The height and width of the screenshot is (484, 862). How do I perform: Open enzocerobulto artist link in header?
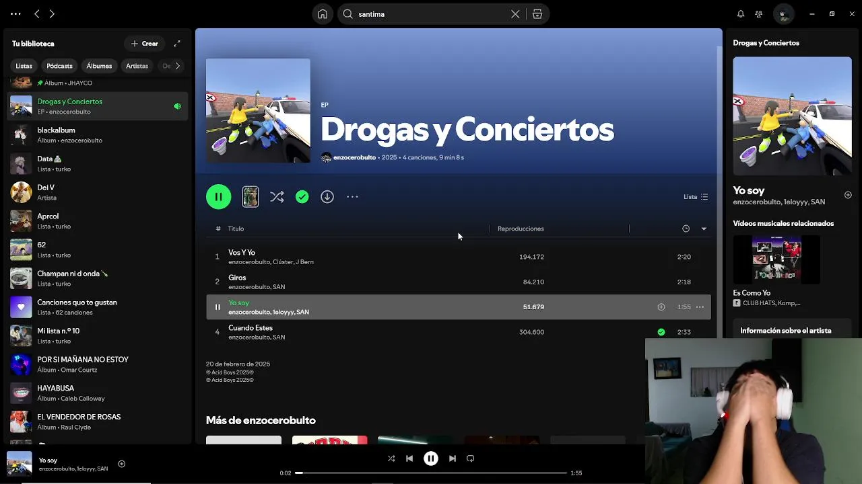tap(354, 157)
